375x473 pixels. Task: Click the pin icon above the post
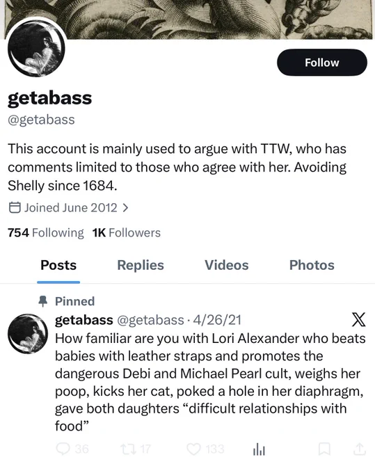43,301
